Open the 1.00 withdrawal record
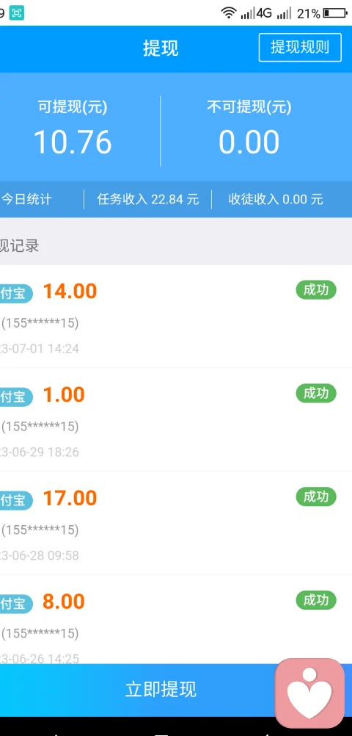The width and height of the screenshot is (352, 736). (x=176, y=419)
